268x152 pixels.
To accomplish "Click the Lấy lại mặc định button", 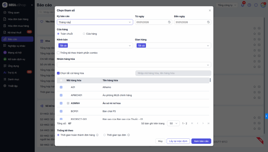I will pos(178,141).
